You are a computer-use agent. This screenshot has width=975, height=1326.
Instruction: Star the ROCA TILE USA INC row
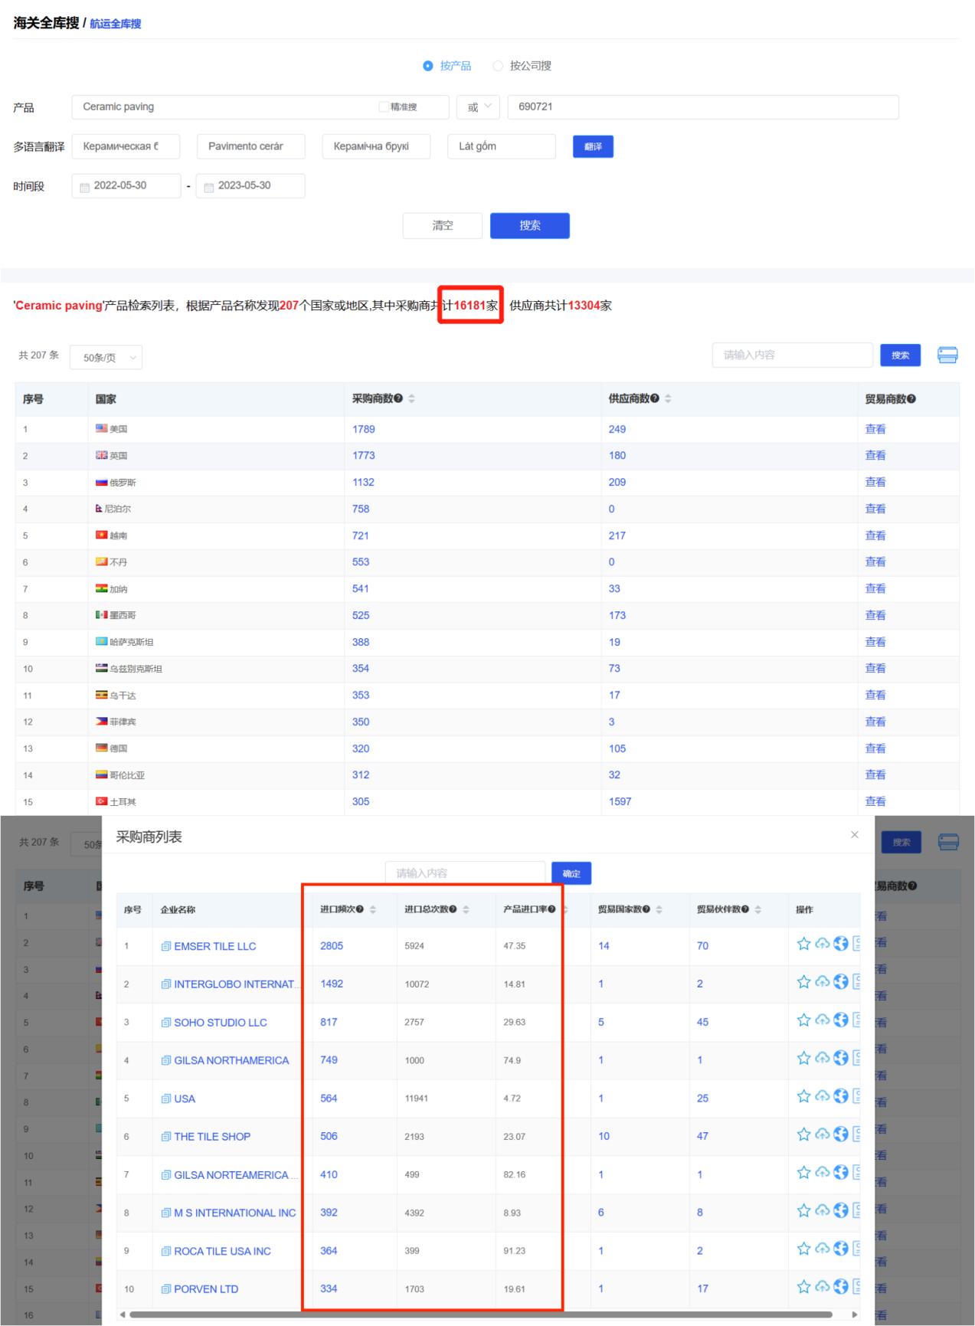click(x=803, y=1249)
